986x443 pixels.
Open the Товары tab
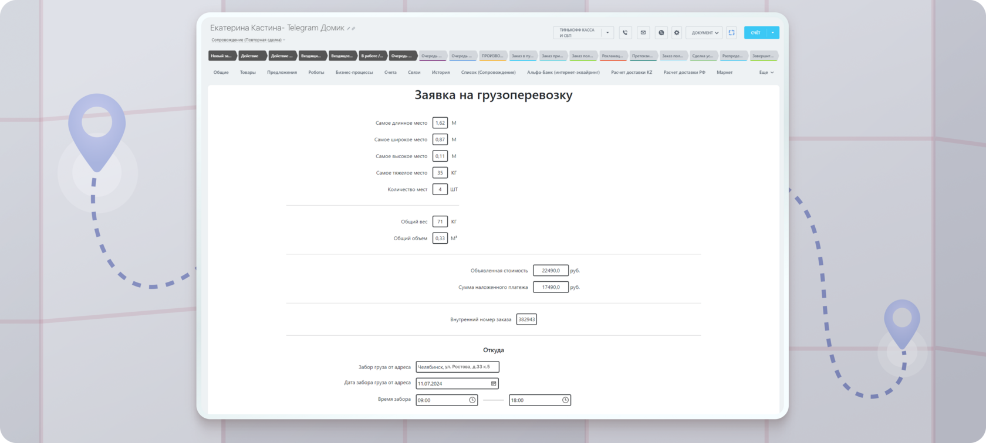248,73
